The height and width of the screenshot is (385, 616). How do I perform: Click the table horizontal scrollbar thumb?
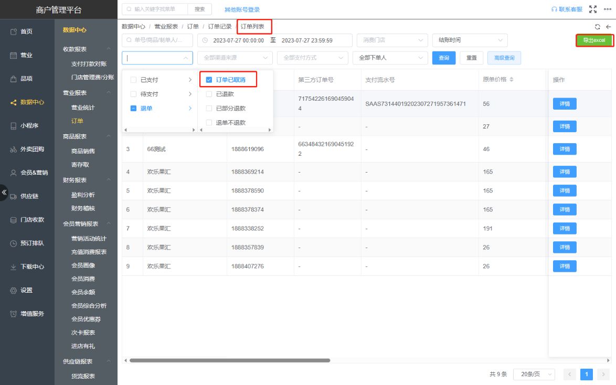click(x=230, y=360)
